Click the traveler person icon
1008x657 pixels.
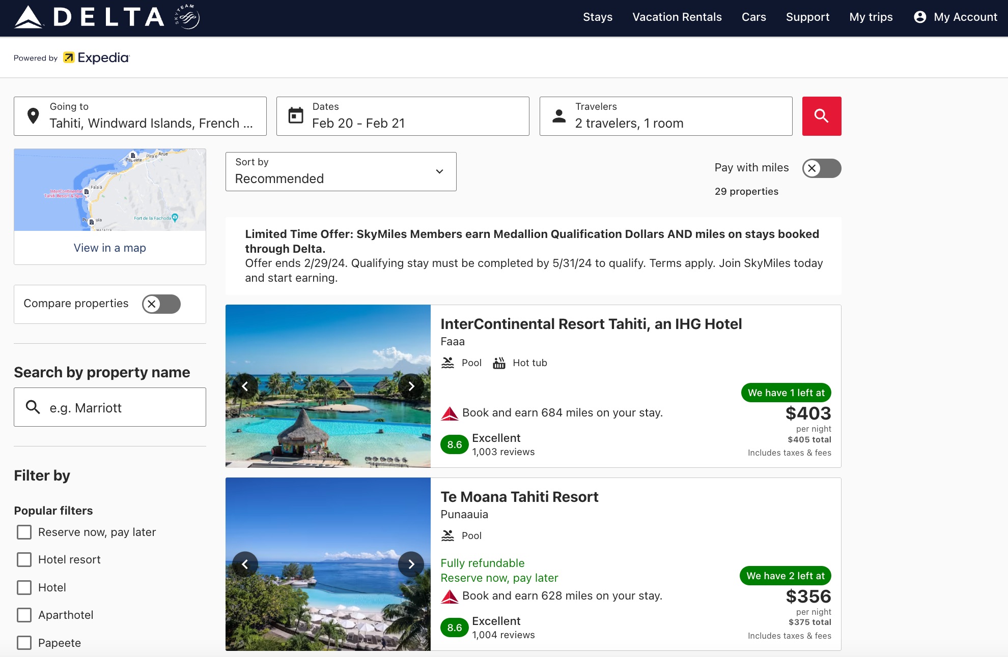tap(558, 116)
